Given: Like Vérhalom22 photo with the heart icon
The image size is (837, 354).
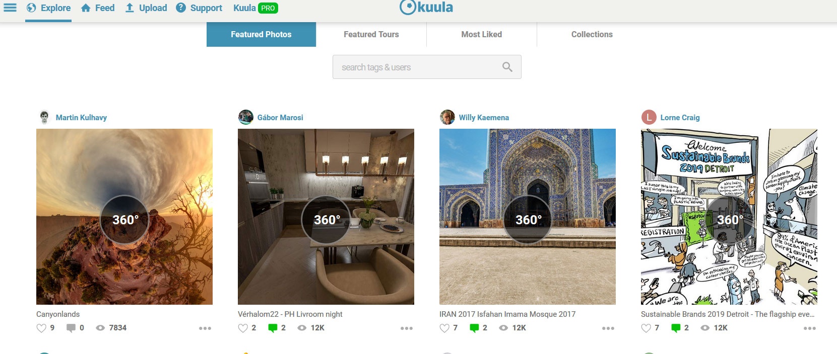Looking at the screenshot, I should 243,328.
